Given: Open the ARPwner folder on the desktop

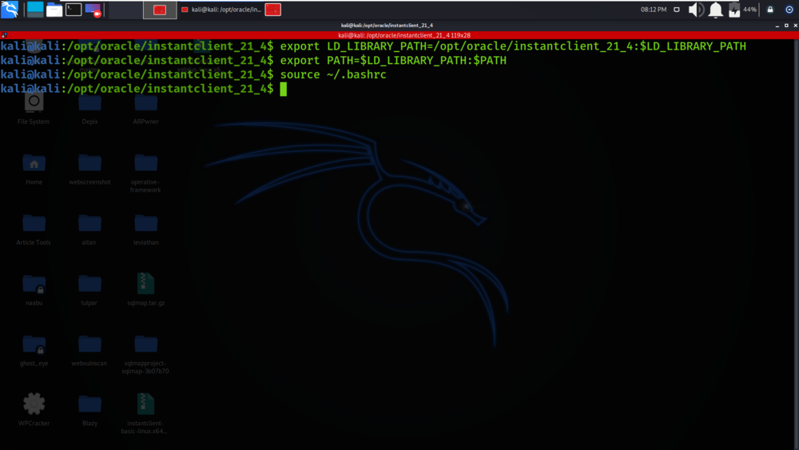Looking at the screenshot, I should [x=145, y=109].
